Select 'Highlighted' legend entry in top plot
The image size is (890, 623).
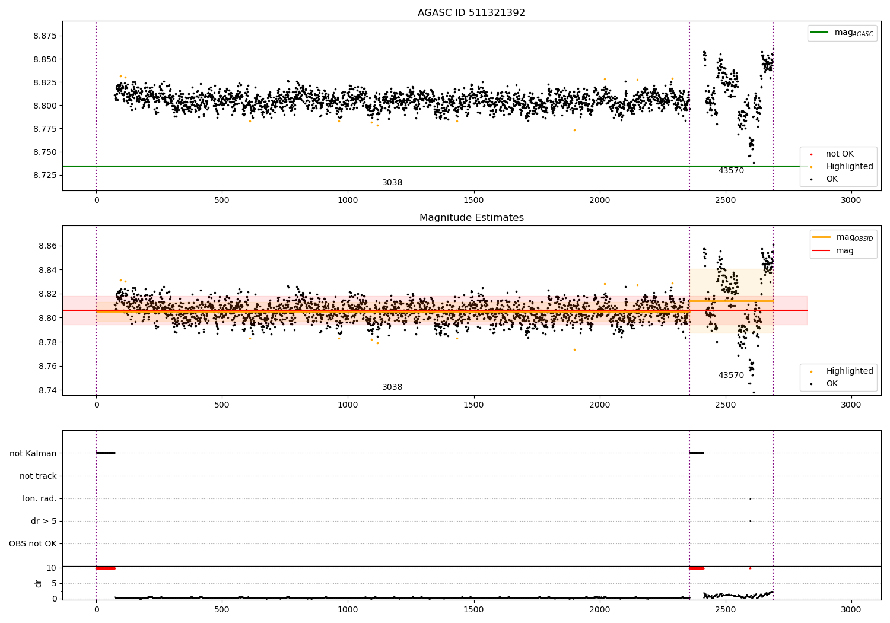pyautogui.click(x=849, y=166)
